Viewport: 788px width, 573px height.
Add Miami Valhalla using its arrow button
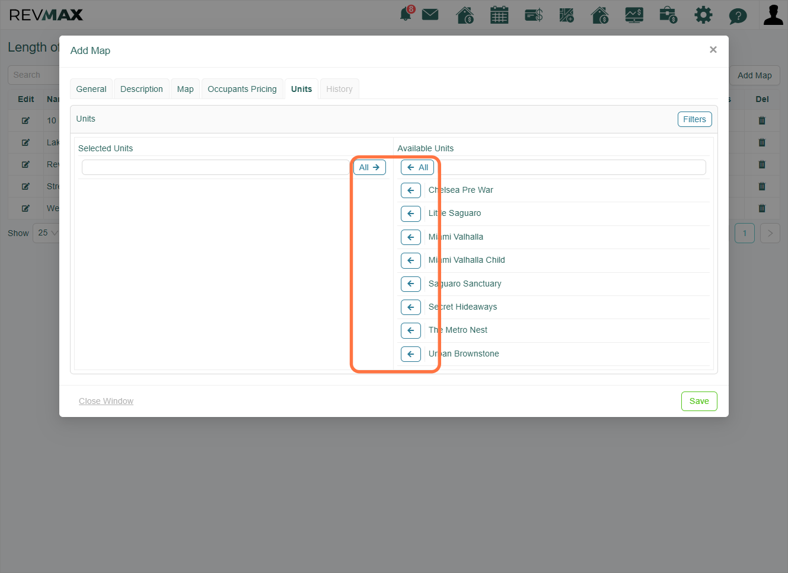coord(411,237)
